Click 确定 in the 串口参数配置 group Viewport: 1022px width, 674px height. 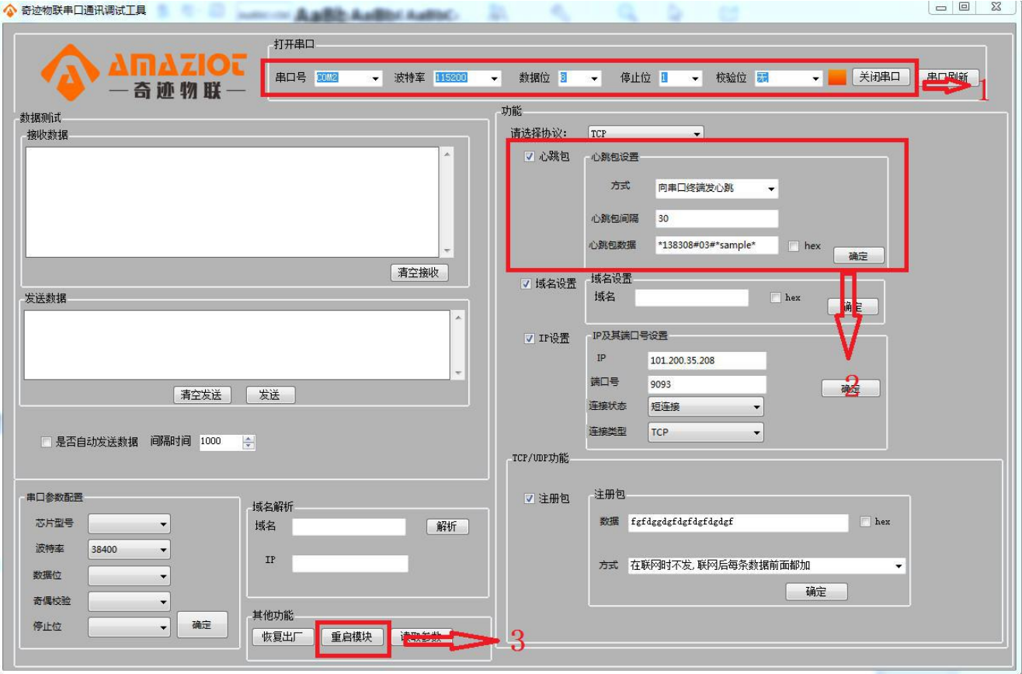pyautogui.click(x=202, y=624)
